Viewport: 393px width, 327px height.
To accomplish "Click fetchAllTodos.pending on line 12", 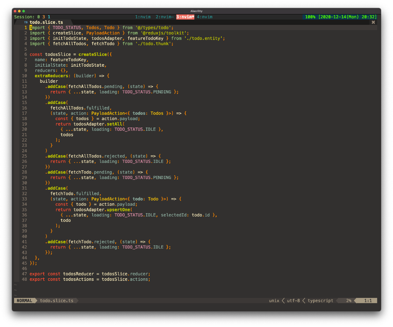I will (95, 87).
